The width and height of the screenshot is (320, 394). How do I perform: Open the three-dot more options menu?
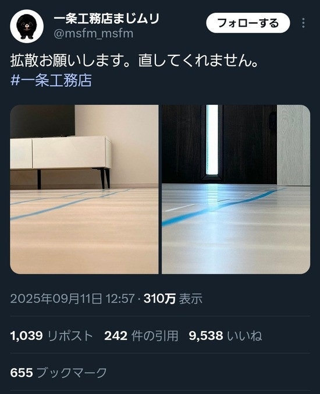(x=304, y=23)
